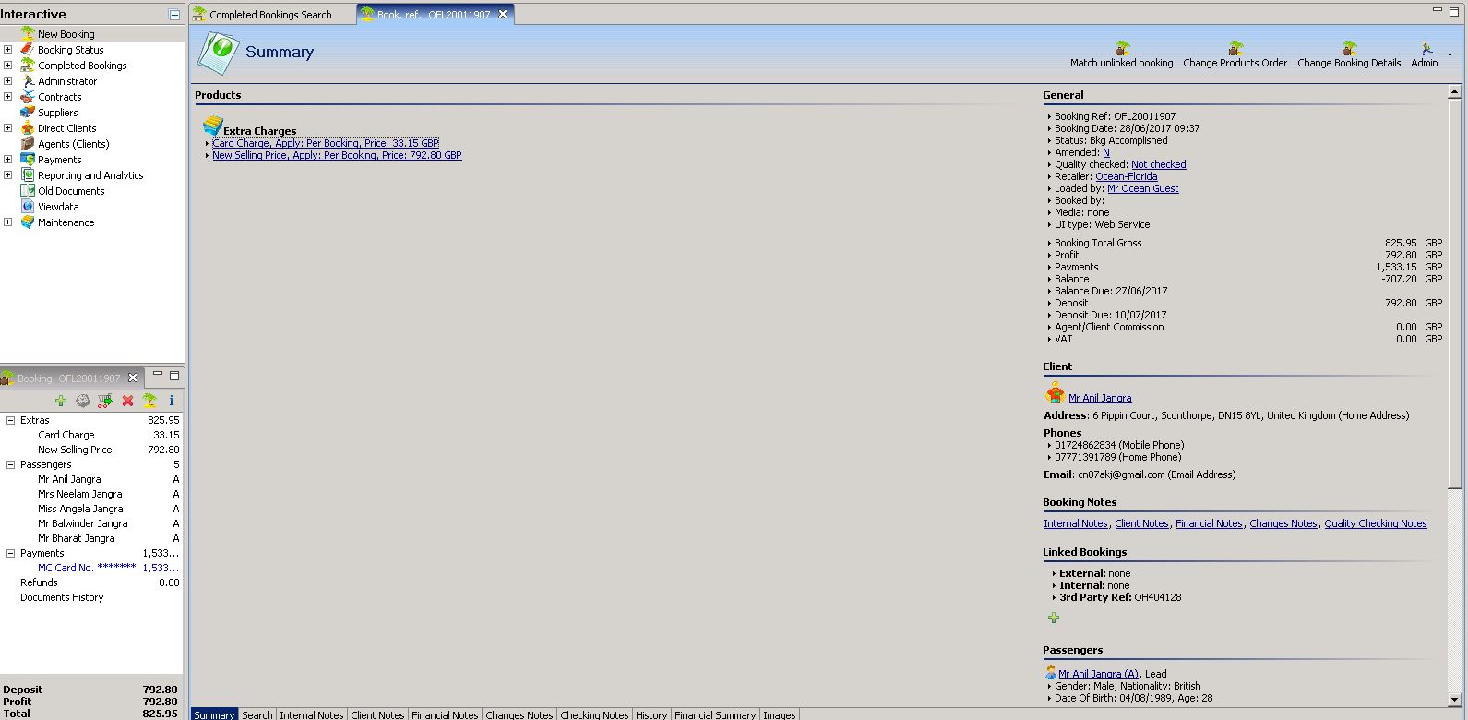Screen dimensions: 1468x720
Task: Click the red X delete icon in the Booking panel toolbar
Action: pos(127,401)
